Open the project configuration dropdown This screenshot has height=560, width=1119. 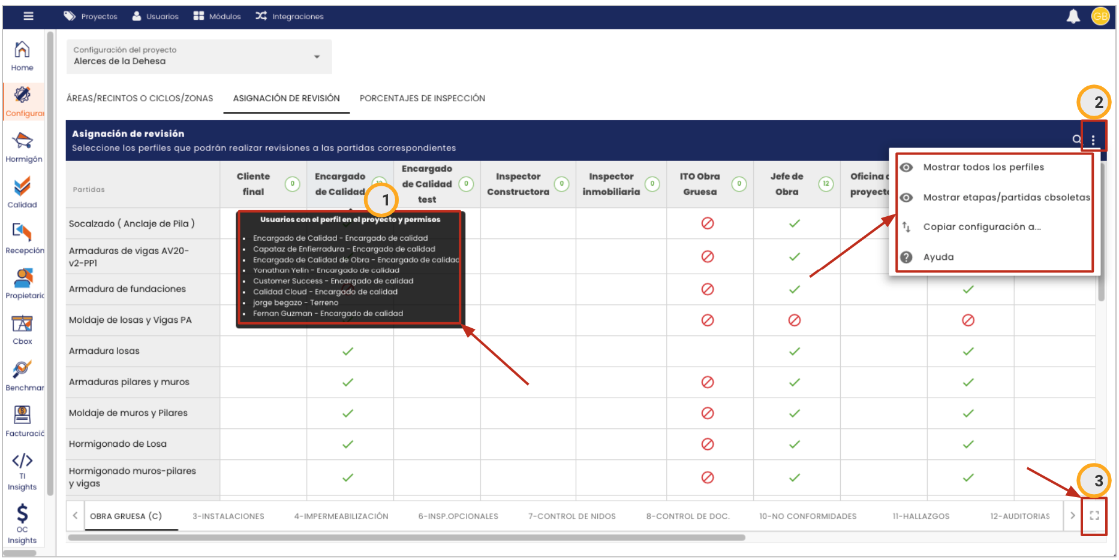coord(198,56)
